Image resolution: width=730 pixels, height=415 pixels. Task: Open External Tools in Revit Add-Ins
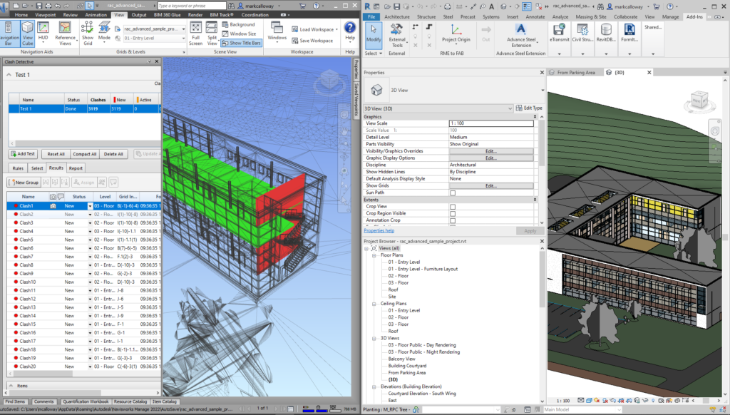coord(397,36)
